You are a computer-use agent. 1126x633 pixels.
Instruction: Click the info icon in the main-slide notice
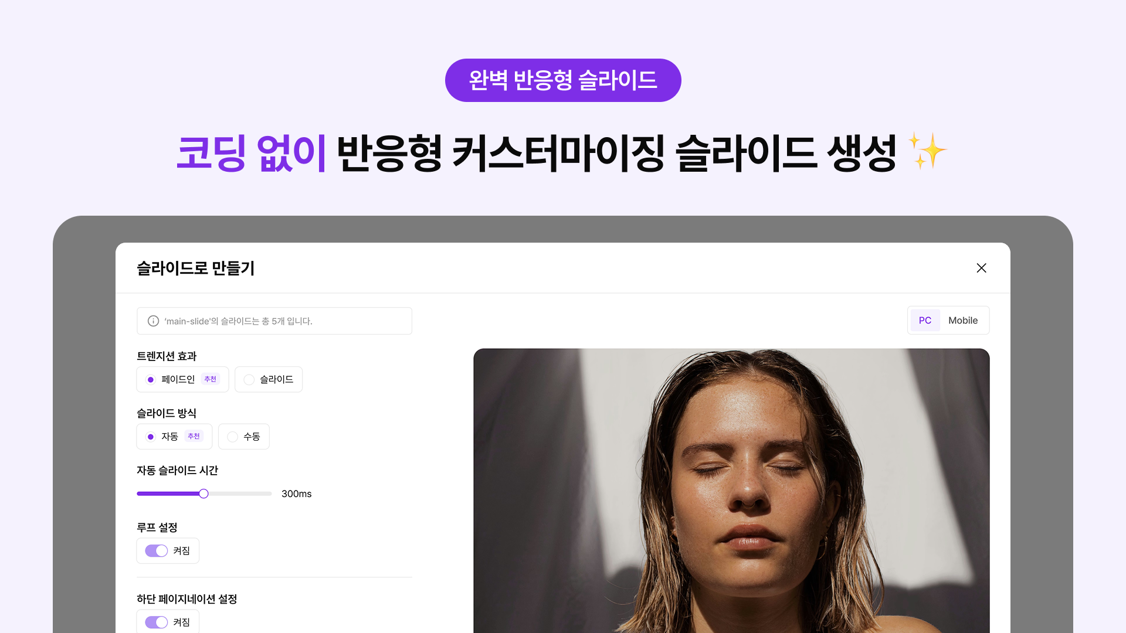pos(153,321)
